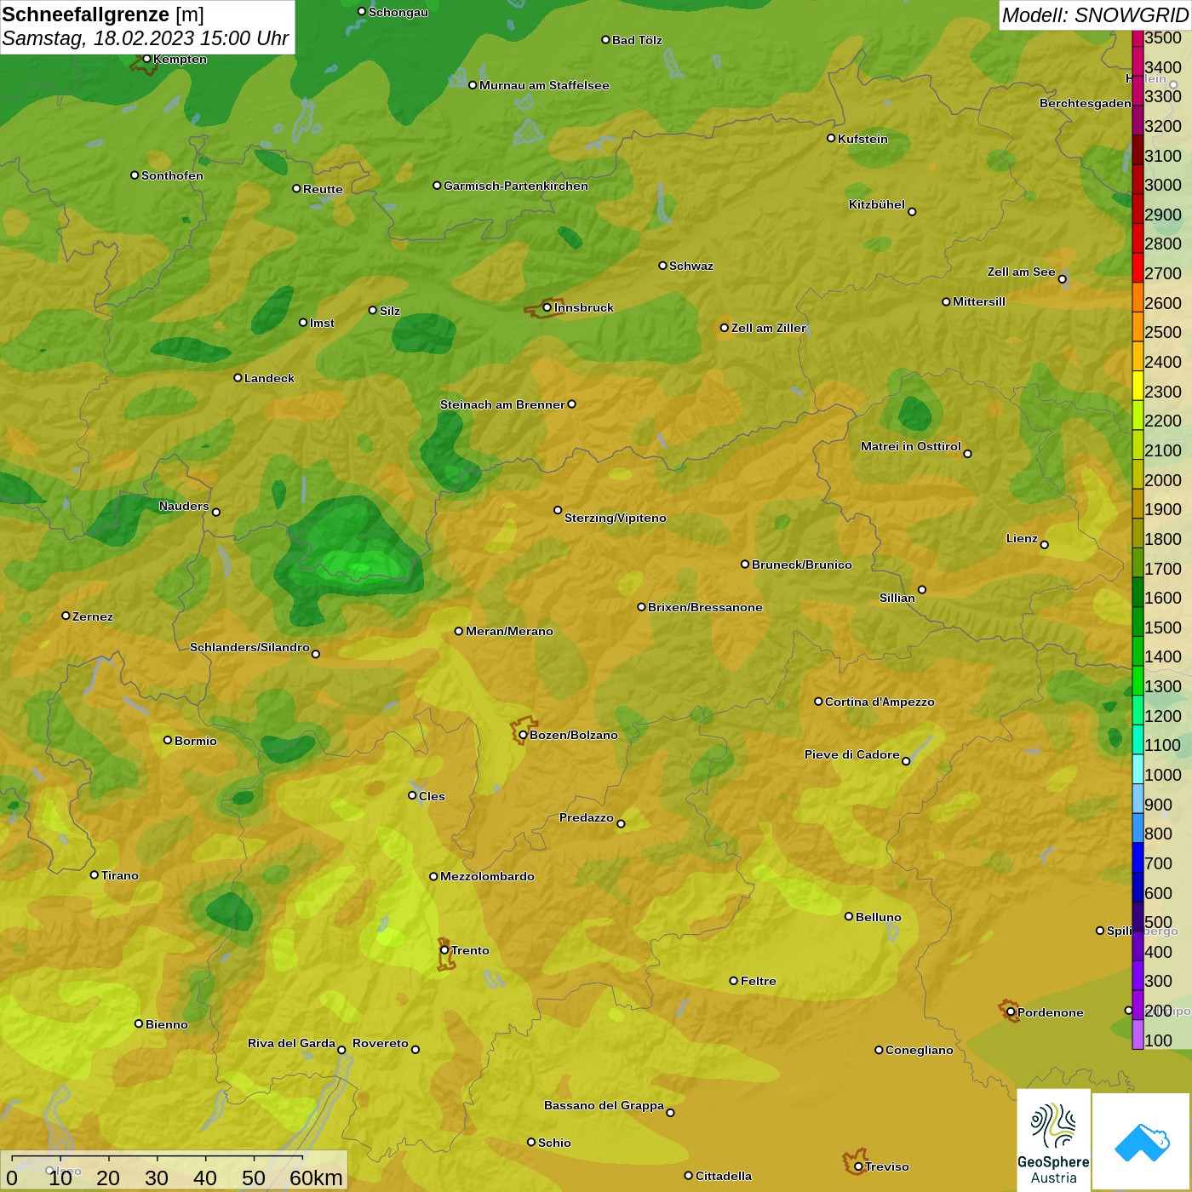Click the GeoSphere Austria logo
Screen dimensions: 1192x1192
[x=1053, y=1140]
